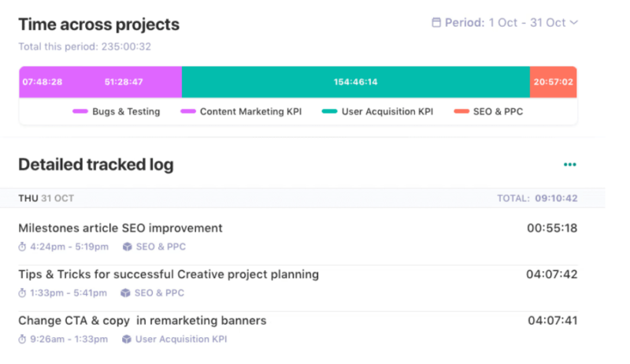630x364 pixels.
Task: Select the 20:57:02 orange bar segment
Action: (553, 82)
